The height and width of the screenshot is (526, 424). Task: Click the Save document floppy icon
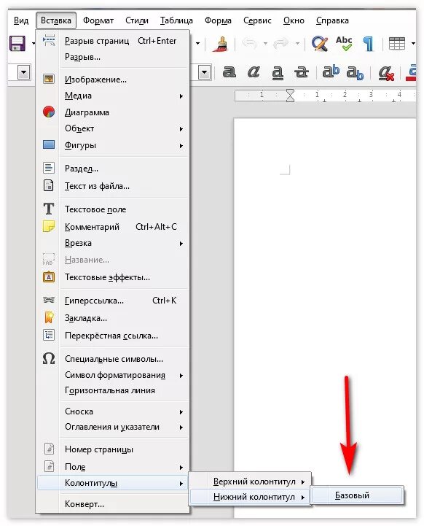click(x=17, y=43)
